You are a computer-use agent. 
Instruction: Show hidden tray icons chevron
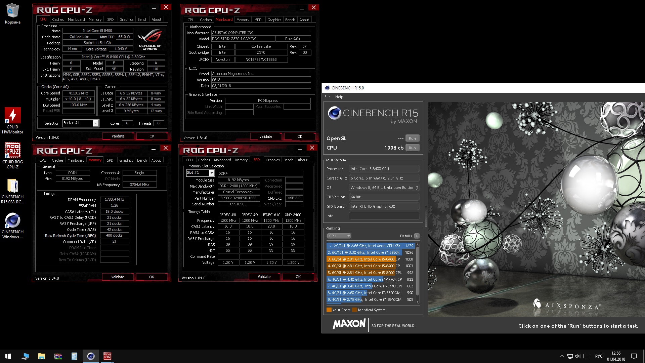click(x=562, y=356)
